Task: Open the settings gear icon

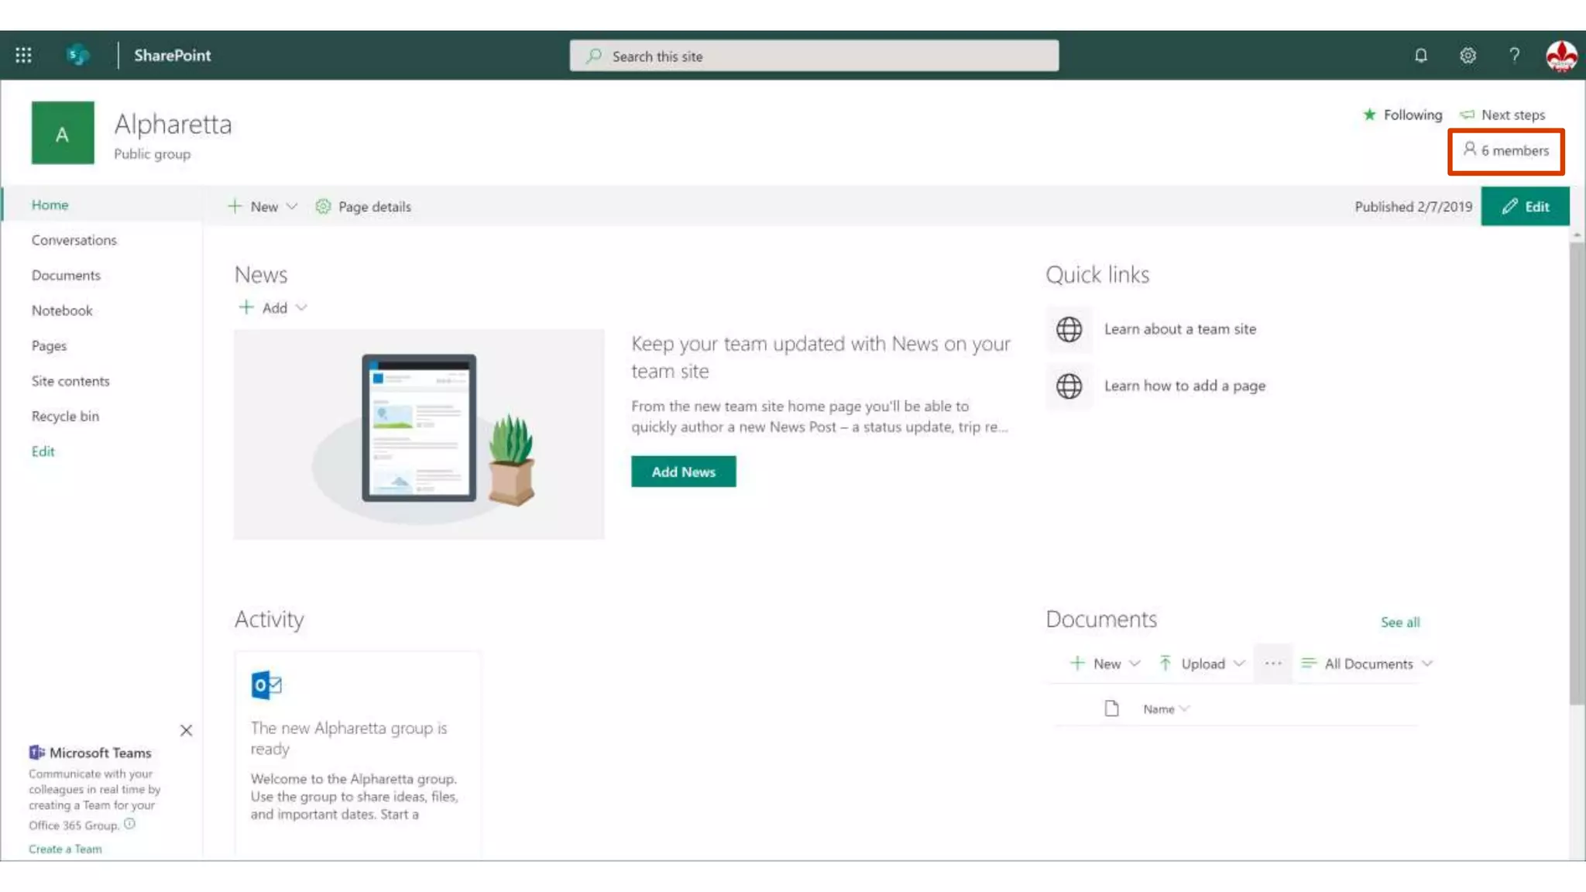Action: (x=1468, y=55)
